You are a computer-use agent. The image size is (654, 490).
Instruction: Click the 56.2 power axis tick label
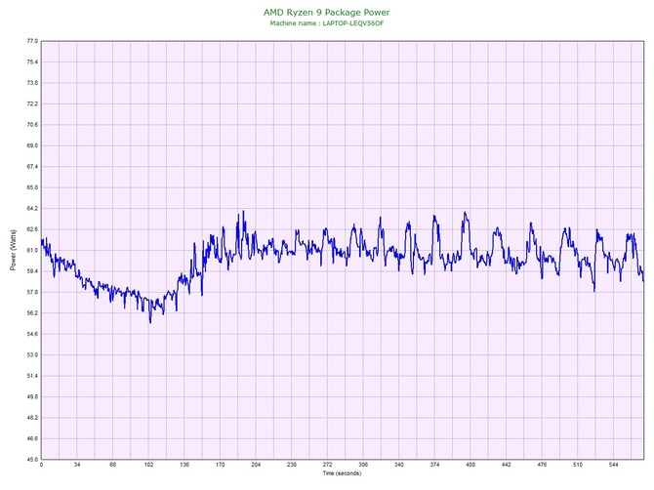click(x=32, y=312)
